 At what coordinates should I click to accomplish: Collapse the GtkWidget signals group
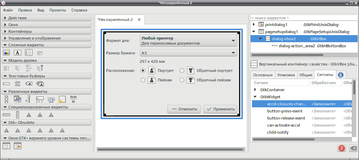(255, 97)
